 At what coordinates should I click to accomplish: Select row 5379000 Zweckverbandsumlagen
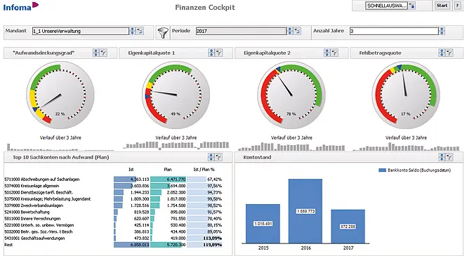pyautogui.click(x=113, y=206)
